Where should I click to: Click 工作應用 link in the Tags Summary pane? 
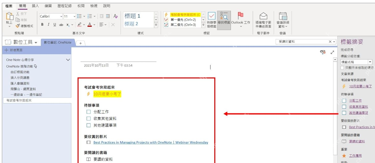355,156
